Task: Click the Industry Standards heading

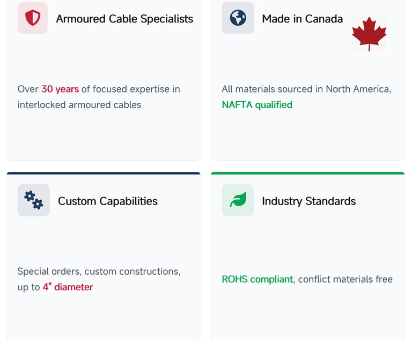Action: tap(308, 201)
